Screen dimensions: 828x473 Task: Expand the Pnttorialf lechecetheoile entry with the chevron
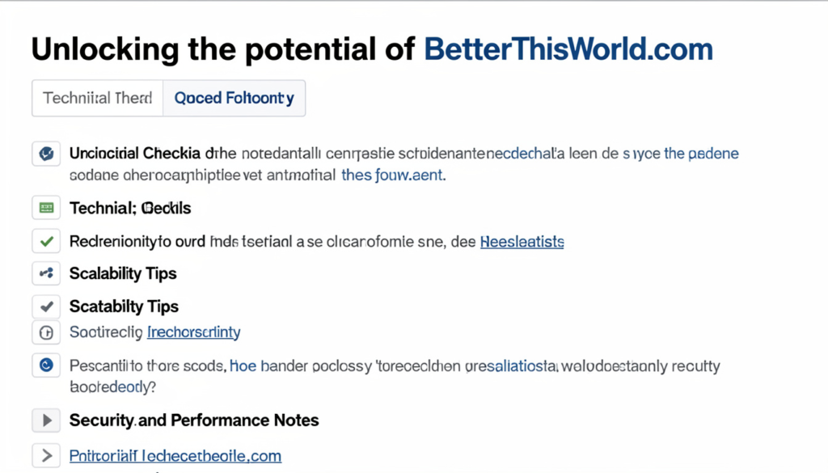(x=46, y=455)
